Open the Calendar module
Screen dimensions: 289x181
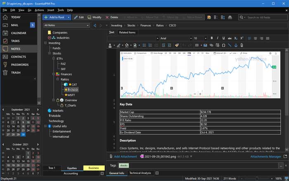19,33
